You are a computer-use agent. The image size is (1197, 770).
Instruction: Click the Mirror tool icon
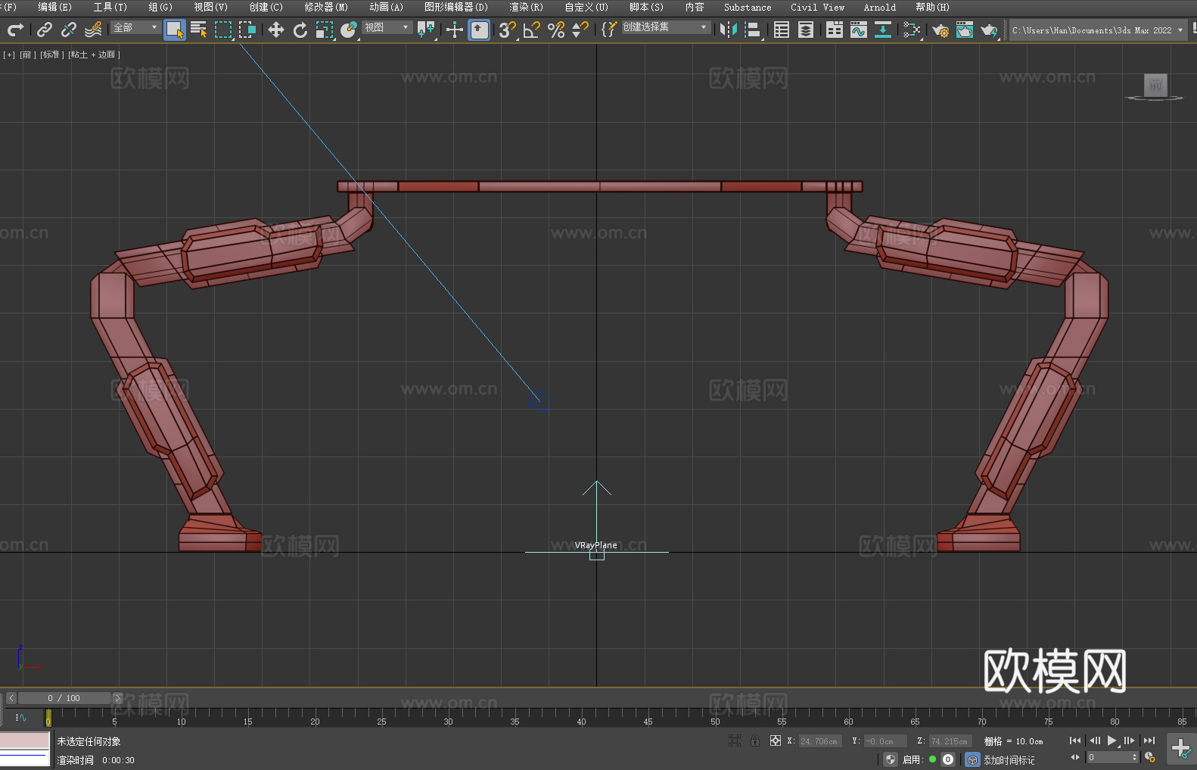click(729, 30)
